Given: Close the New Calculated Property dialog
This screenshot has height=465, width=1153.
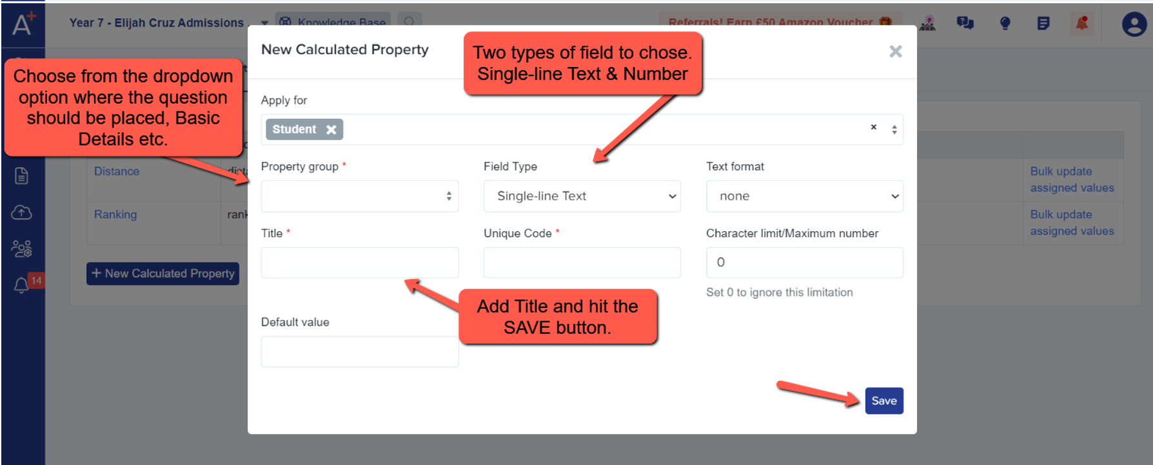Looking at the screenshot, I should pyautogui.click(x=896, y=52).
